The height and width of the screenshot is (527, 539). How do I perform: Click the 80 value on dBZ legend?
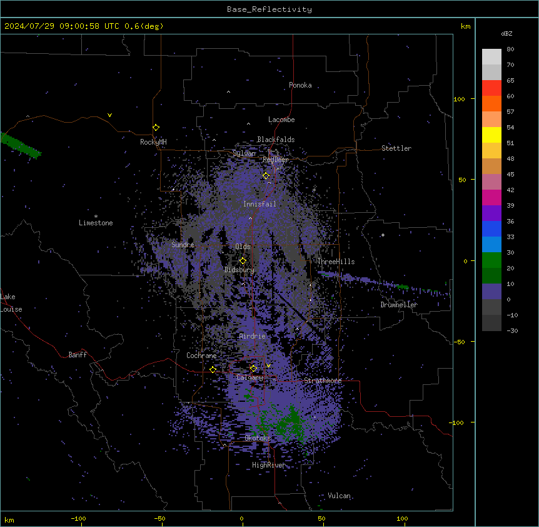[510, 49]
